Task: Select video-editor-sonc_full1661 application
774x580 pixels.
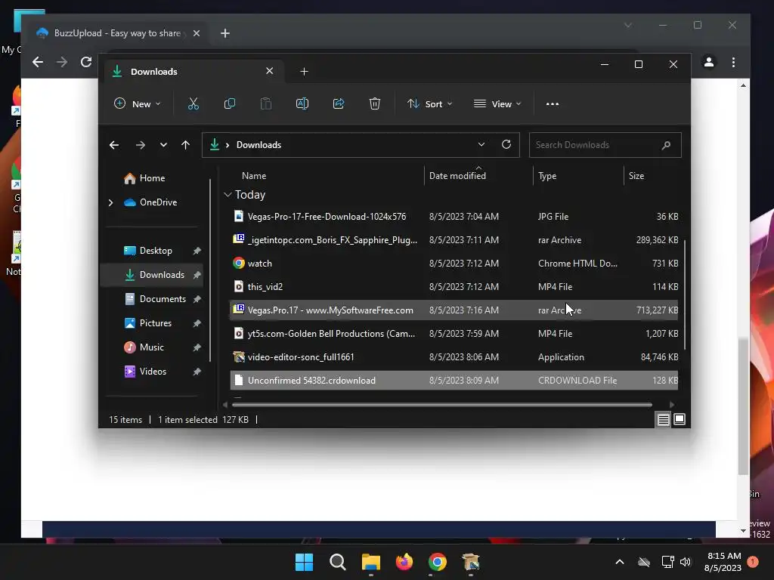Action: click(454, 357)
